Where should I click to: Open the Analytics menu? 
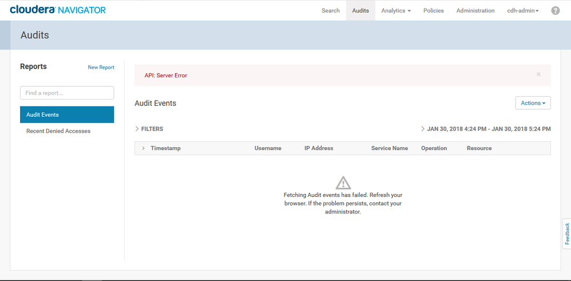(396, 10)
